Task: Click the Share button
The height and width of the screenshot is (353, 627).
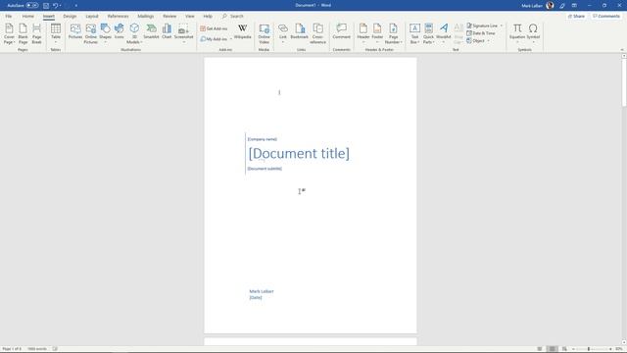Action: point(577,16)
